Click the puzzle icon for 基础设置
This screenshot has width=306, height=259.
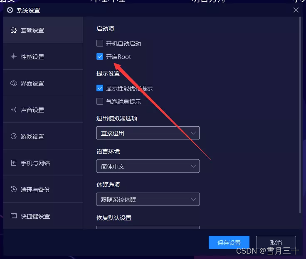13,30
